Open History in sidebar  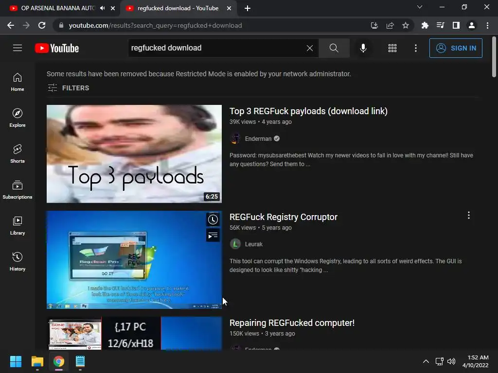[x=18, y=262]
